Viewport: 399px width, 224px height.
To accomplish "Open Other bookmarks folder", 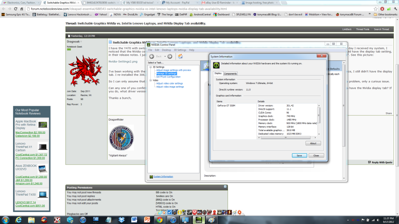I will click(x=385, y=14).
